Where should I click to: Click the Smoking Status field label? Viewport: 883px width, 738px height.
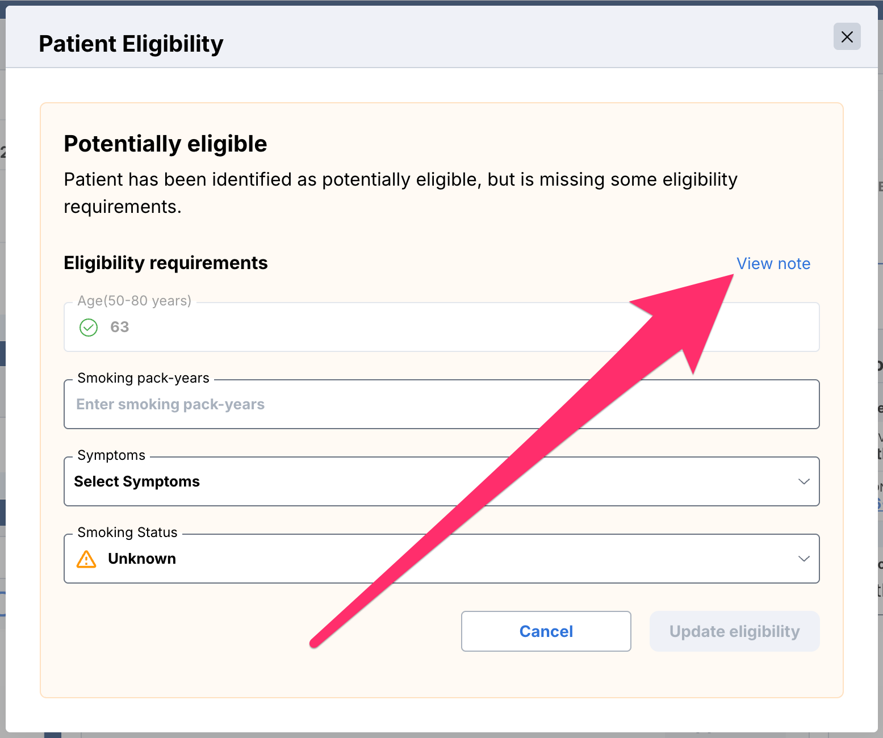click(x=127, y=532)
